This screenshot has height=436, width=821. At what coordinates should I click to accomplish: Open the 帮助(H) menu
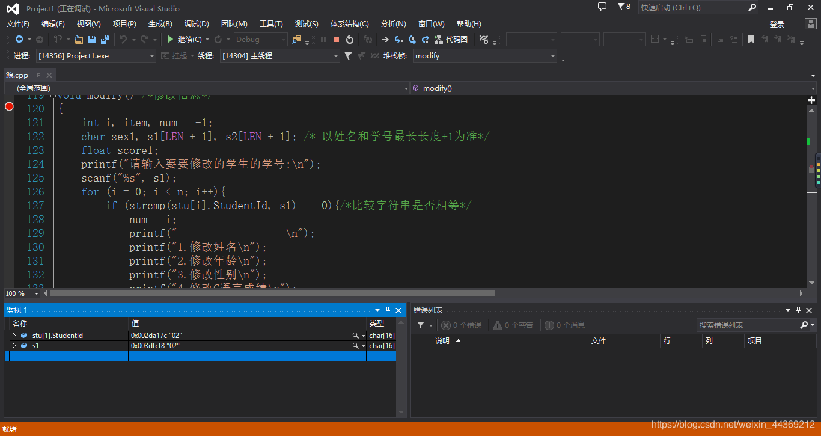pyautogui.click(x=469, y=24)
